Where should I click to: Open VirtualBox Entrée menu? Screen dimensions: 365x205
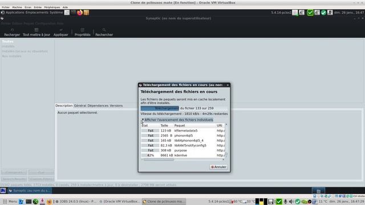(x=38, y=7)
